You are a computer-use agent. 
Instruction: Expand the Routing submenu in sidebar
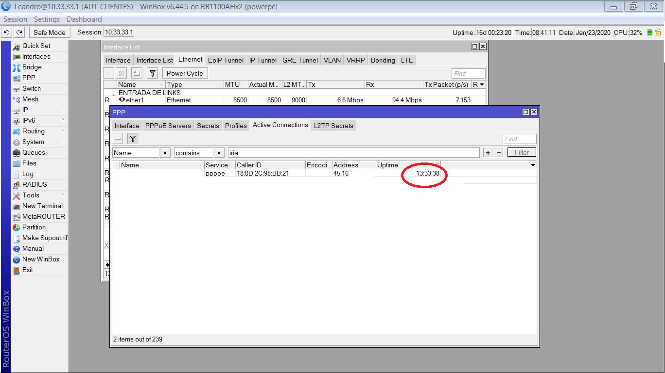coord(63,131)
